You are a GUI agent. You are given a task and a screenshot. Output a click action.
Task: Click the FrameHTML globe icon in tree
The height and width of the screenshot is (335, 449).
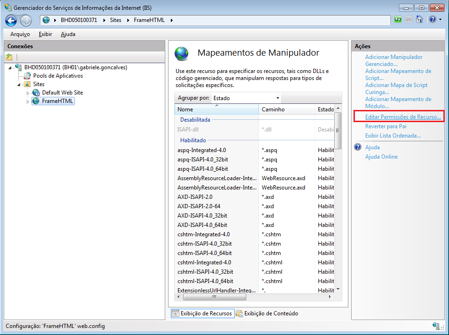tap(36, 101)
